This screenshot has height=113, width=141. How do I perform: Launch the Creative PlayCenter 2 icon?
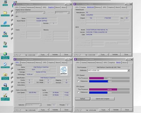[5, 87]
